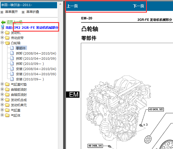
Task: Click 菜单展开 to expand all menus
Action: [11, 12]
